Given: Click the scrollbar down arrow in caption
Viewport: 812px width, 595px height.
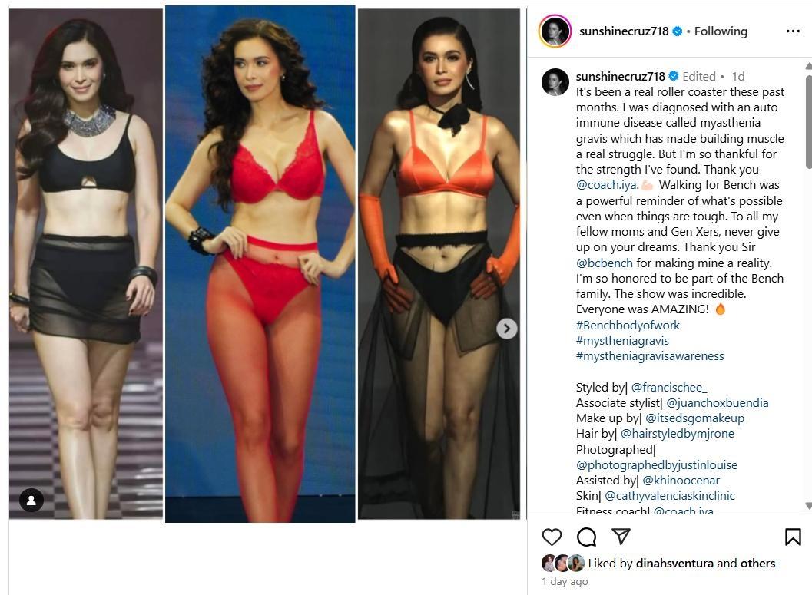Looking at the screenshot, I should (x=808, y=505).
